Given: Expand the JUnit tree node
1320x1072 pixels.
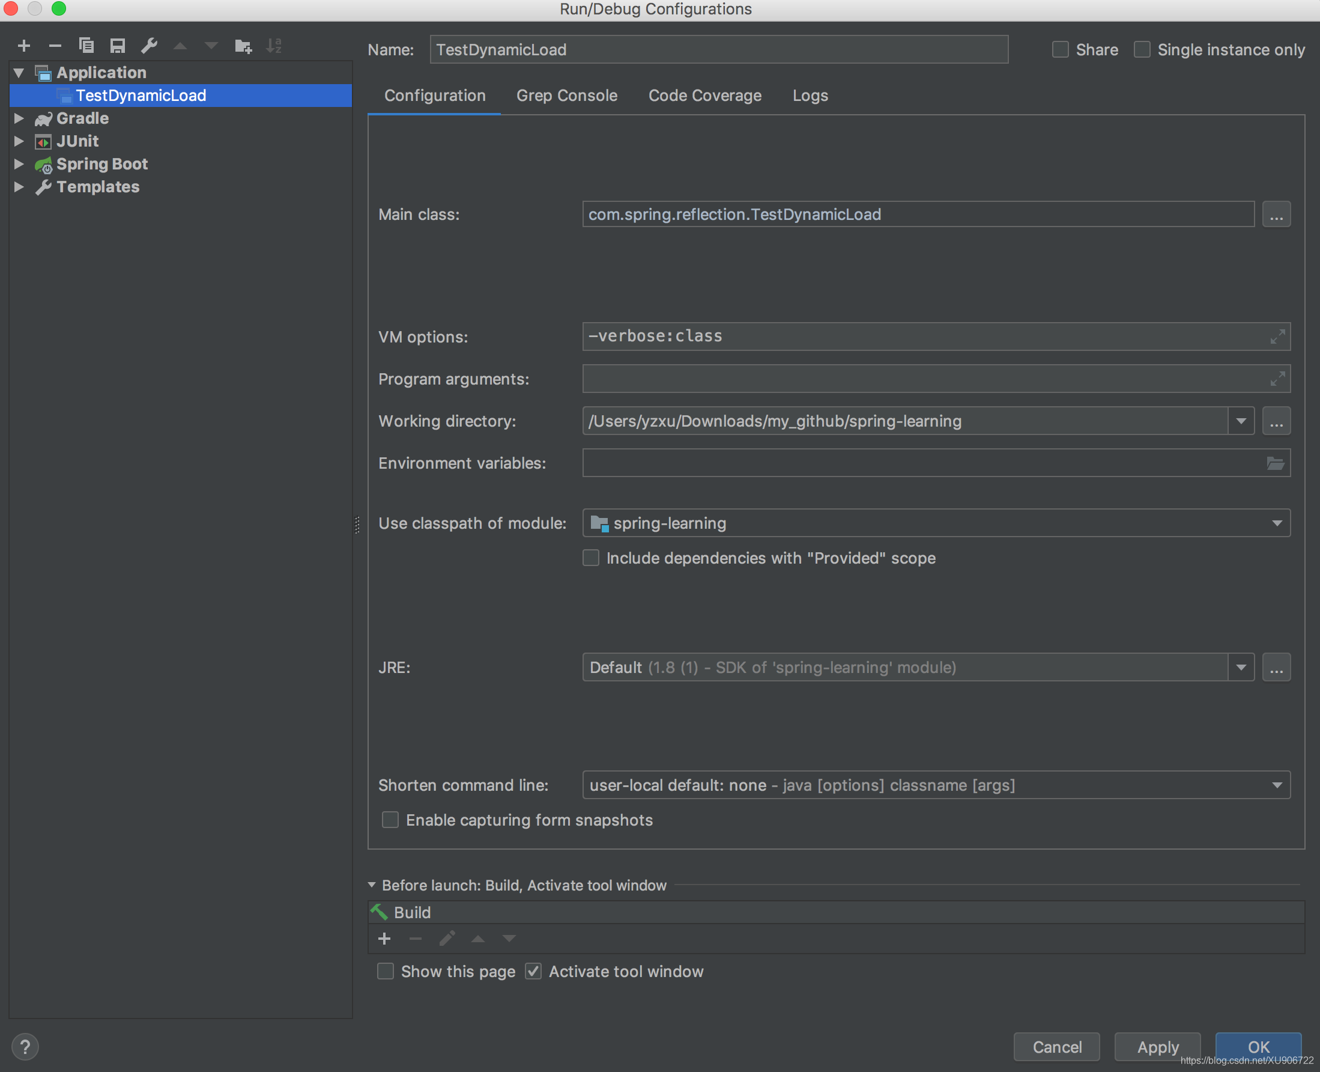Looking at the screenshot, I should [19, 141].
